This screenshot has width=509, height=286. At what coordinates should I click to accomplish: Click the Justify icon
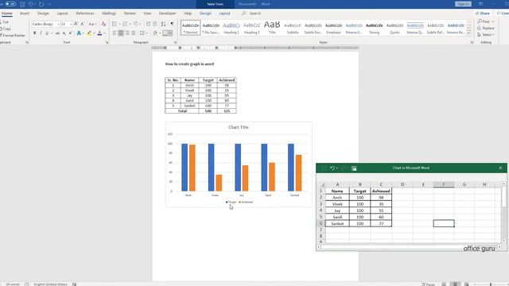pyautogui.click(x=134, y=33)
